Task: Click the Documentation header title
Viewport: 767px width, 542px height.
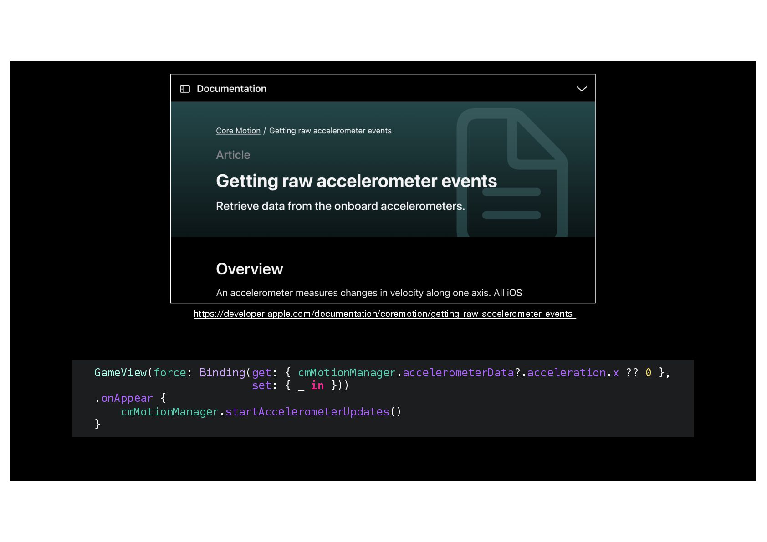Action: pyautogui.click(x=231, y=89)
